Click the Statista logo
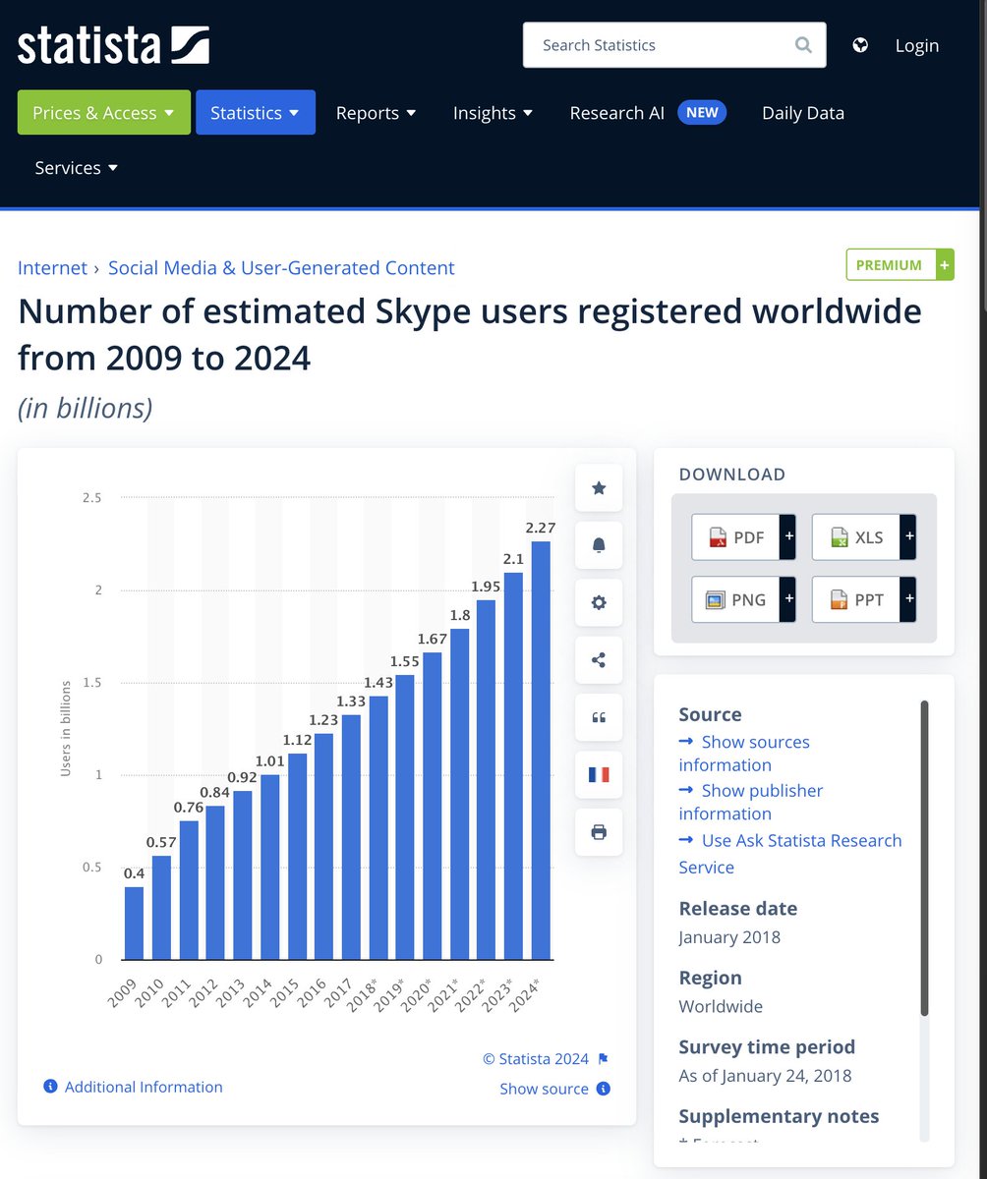The width and height of the screenshot is (987, 1179). 113,45
